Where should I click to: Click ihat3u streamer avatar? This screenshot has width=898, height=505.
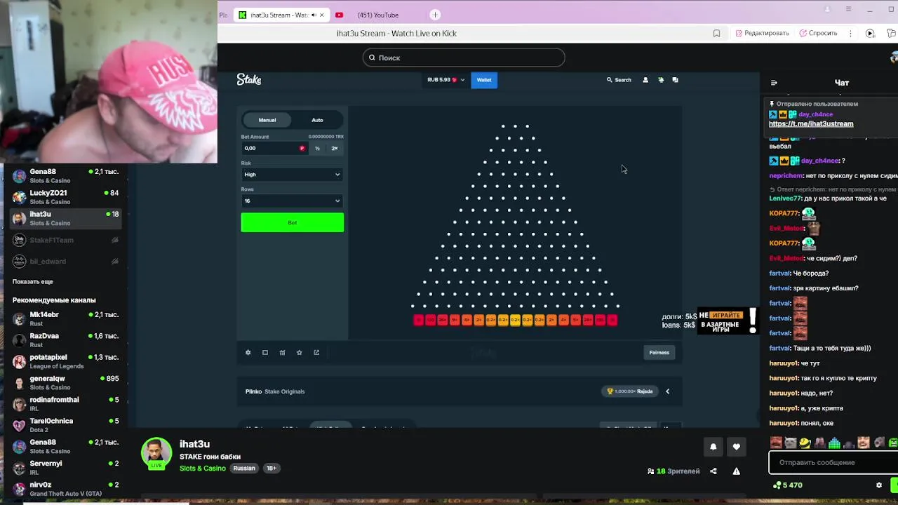click(156, 454)
